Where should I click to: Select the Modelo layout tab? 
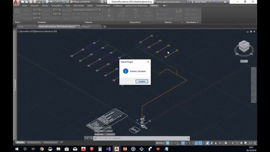pos(20,142)
